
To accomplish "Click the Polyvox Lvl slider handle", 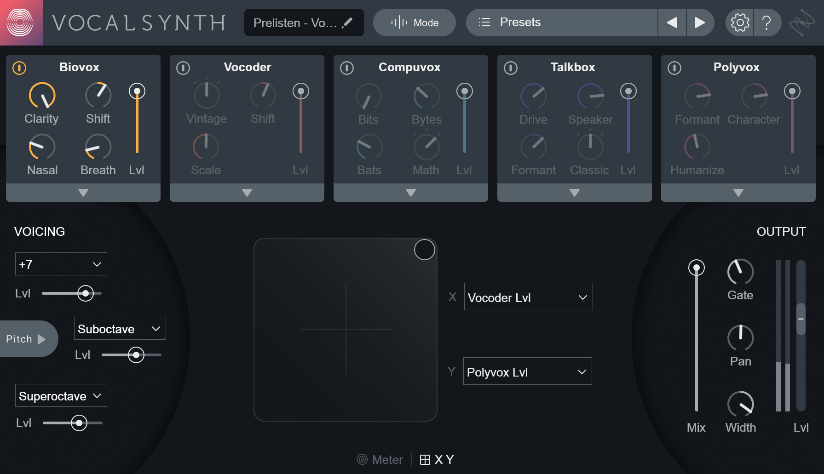I will tap(792, 91).
